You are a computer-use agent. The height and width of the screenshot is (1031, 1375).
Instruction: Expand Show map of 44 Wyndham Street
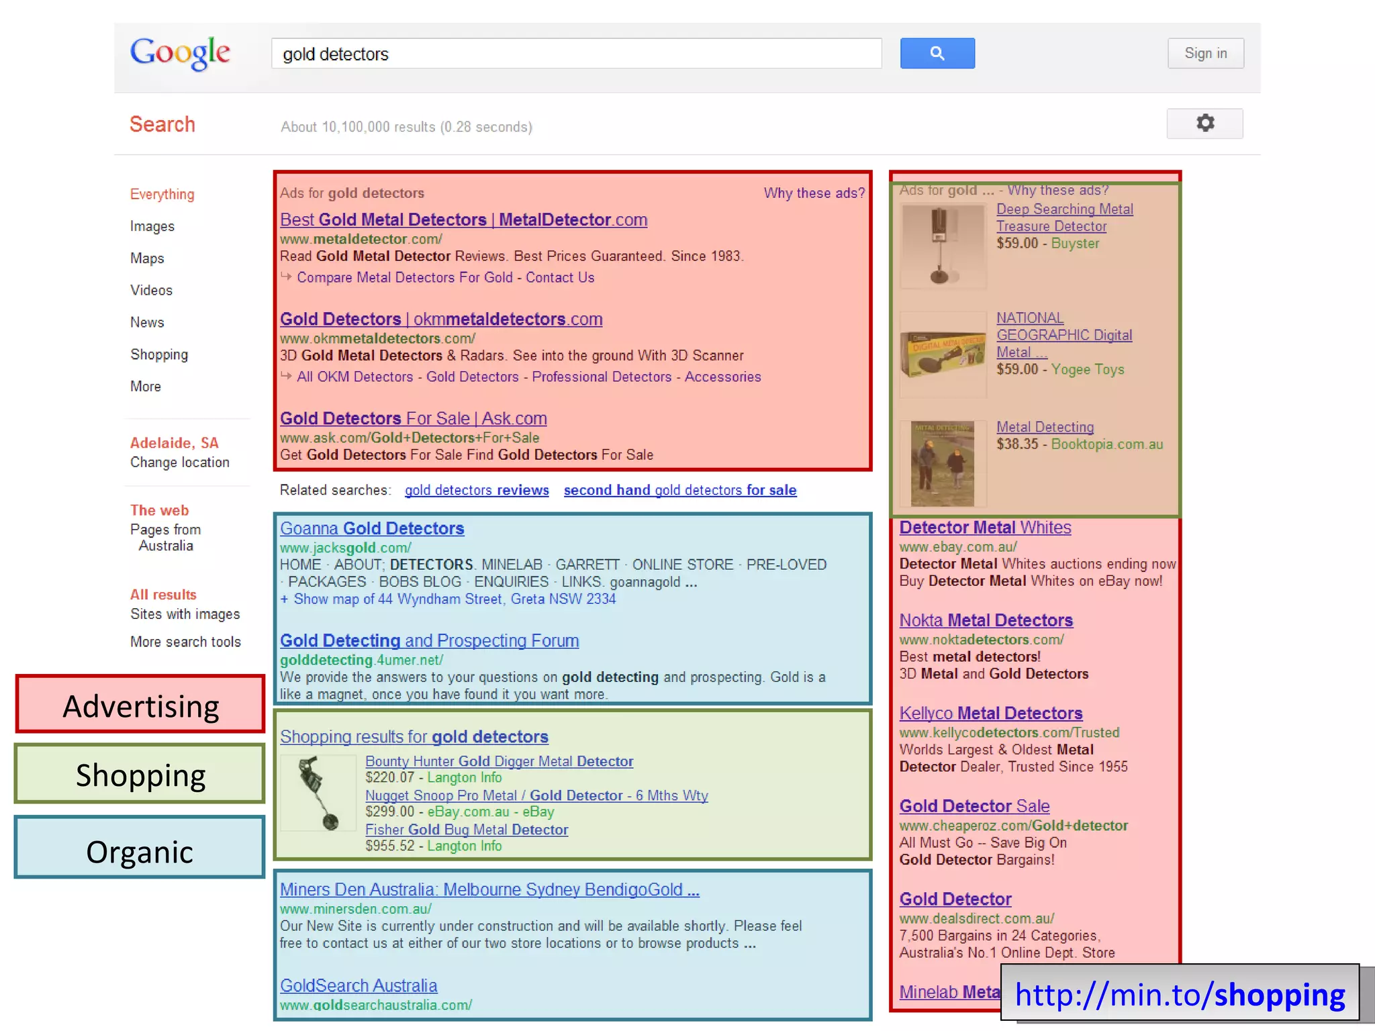point(448,599)
